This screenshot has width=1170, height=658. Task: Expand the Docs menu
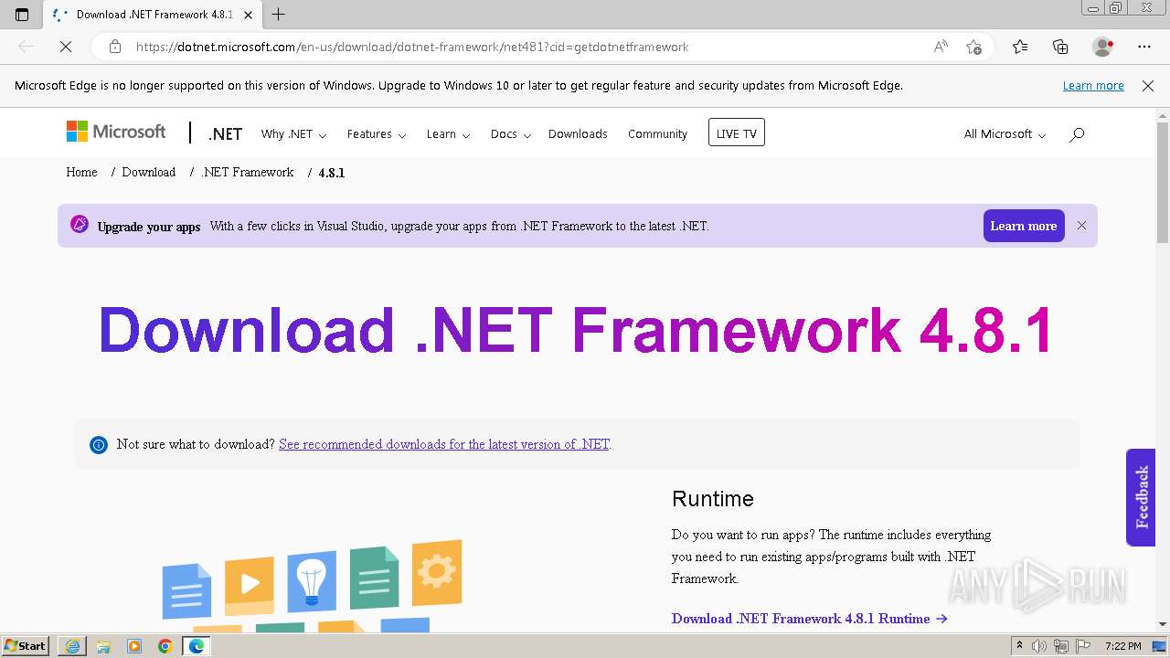click(510, 133)
